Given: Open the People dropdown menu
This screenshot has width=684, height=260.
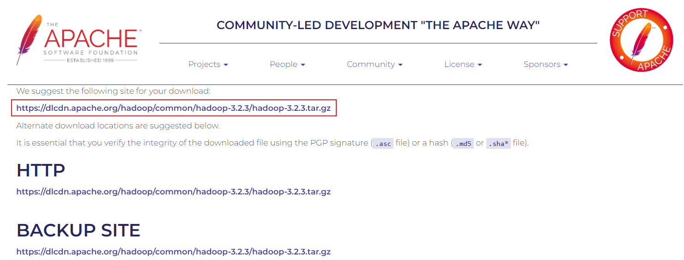Looking at the screenshot, I should tap(287, 64).
